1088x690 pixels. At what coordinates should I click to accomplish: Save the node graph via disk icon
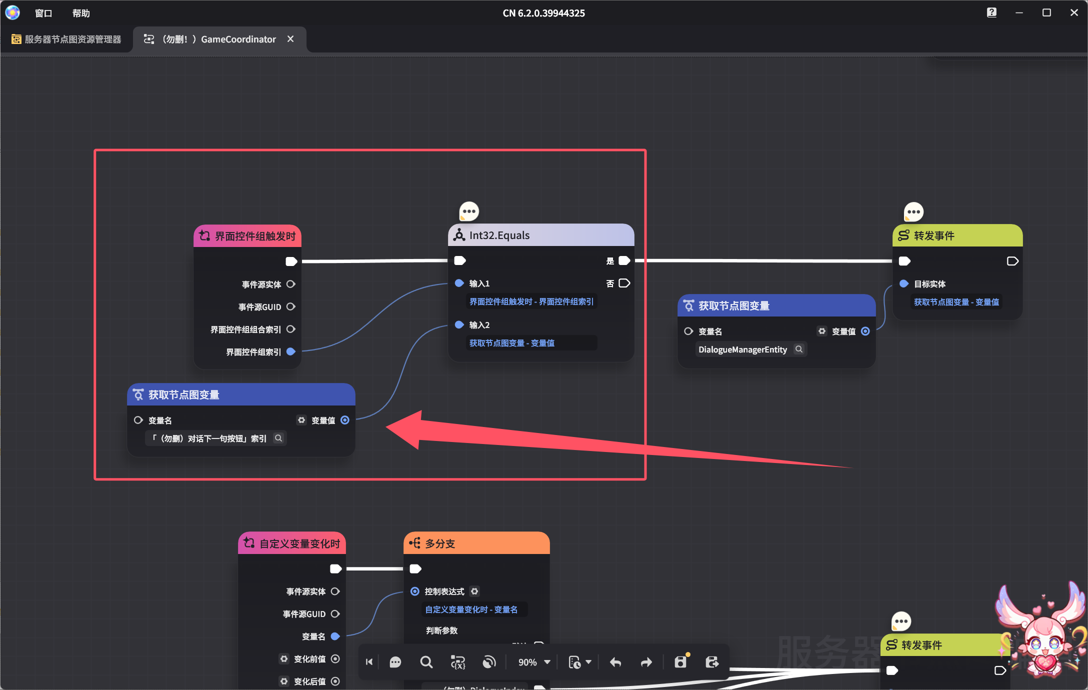pyautogui.click(x=680, y=662)
